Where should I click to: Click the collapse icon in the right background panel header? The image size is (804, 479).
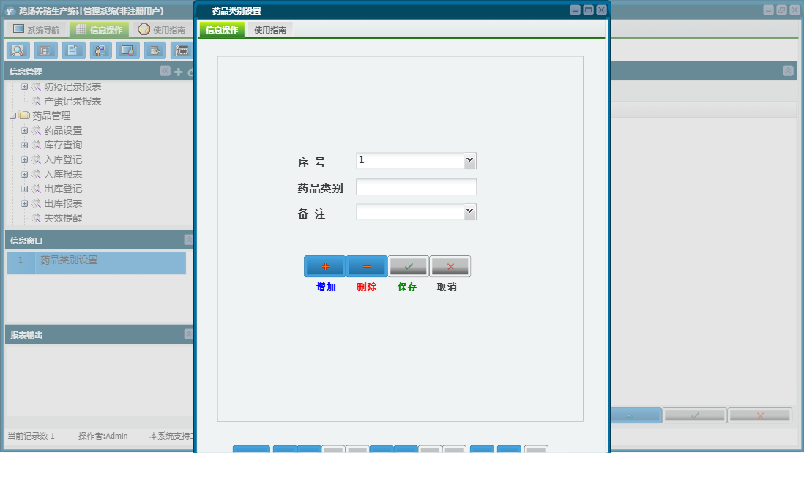click(x=788, y=71)
